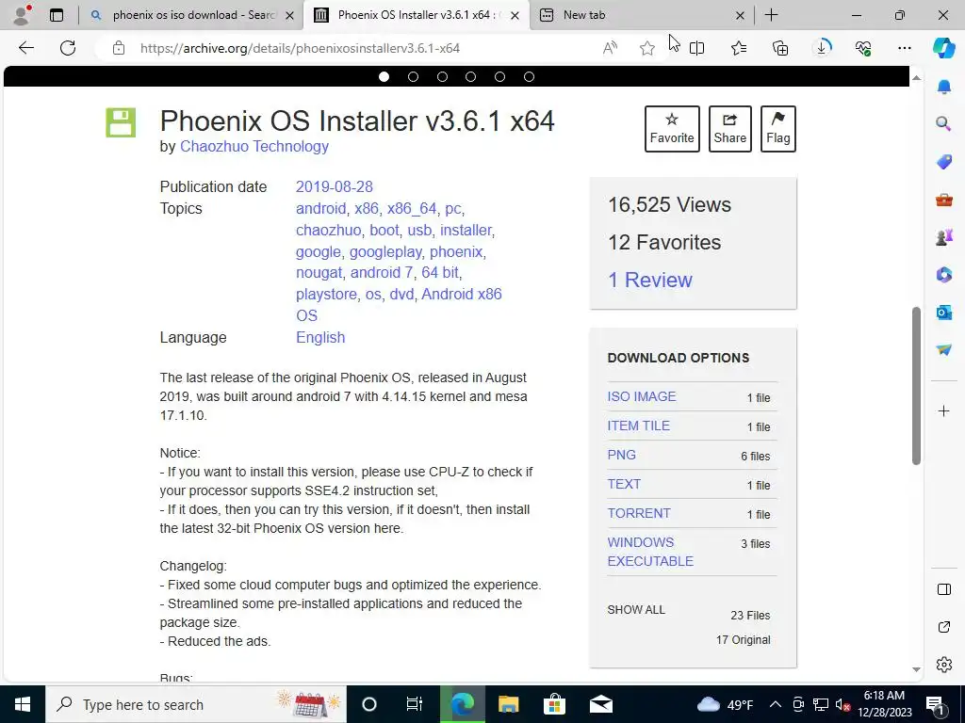The width and height of the screenshot is (965, 723).
Task: Click the browser back arrow
Action: click(25, 48)
